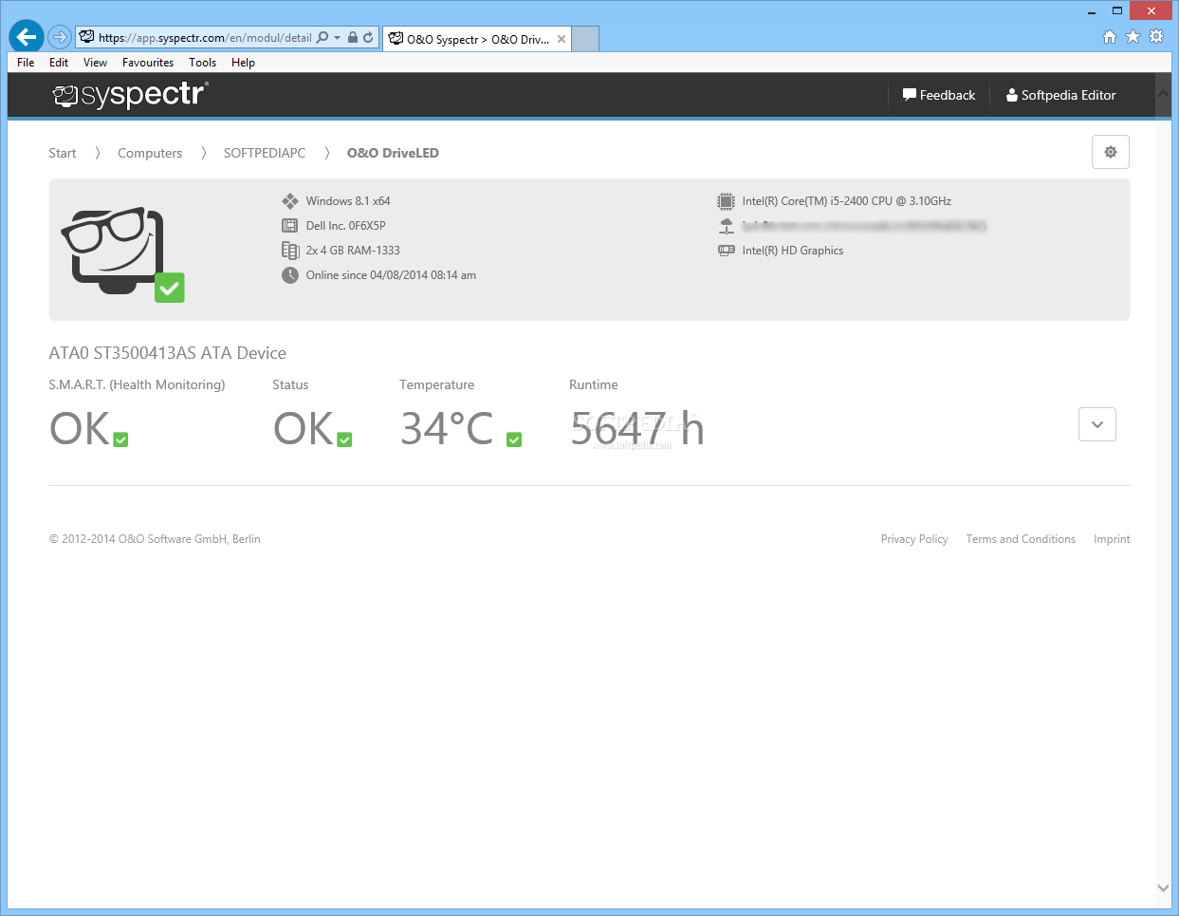This screenshot has height=916, width=1179.
Task: Open the browser Tools gear icon
Action: point(1156,36)
